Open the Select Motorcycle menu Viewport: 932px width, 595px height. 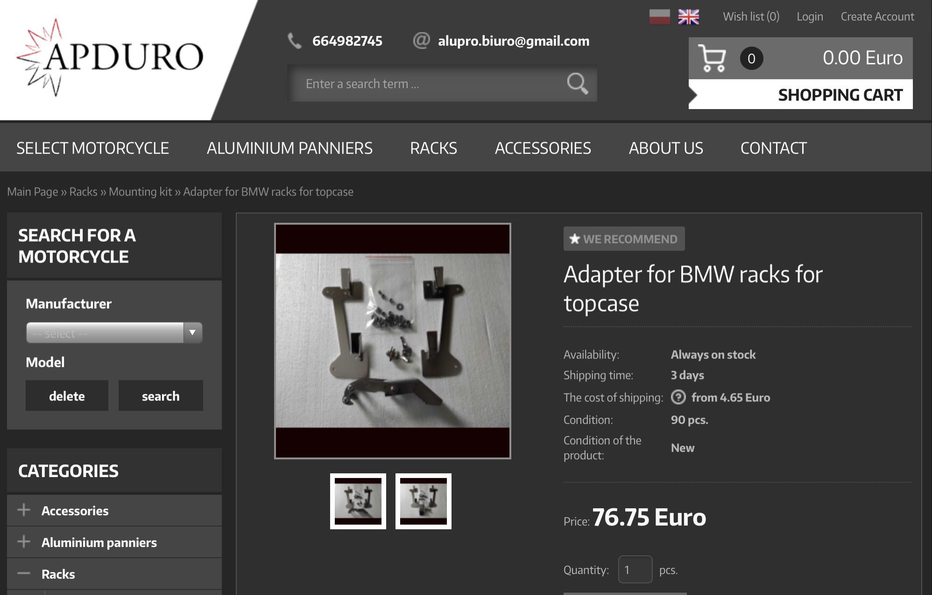click(x=92, y=148)
